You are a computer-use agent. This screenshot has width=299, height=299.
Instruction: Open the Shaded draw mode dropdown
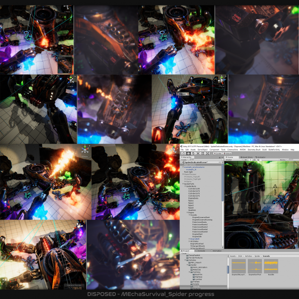pyautogui.click(x=234, y=160)
